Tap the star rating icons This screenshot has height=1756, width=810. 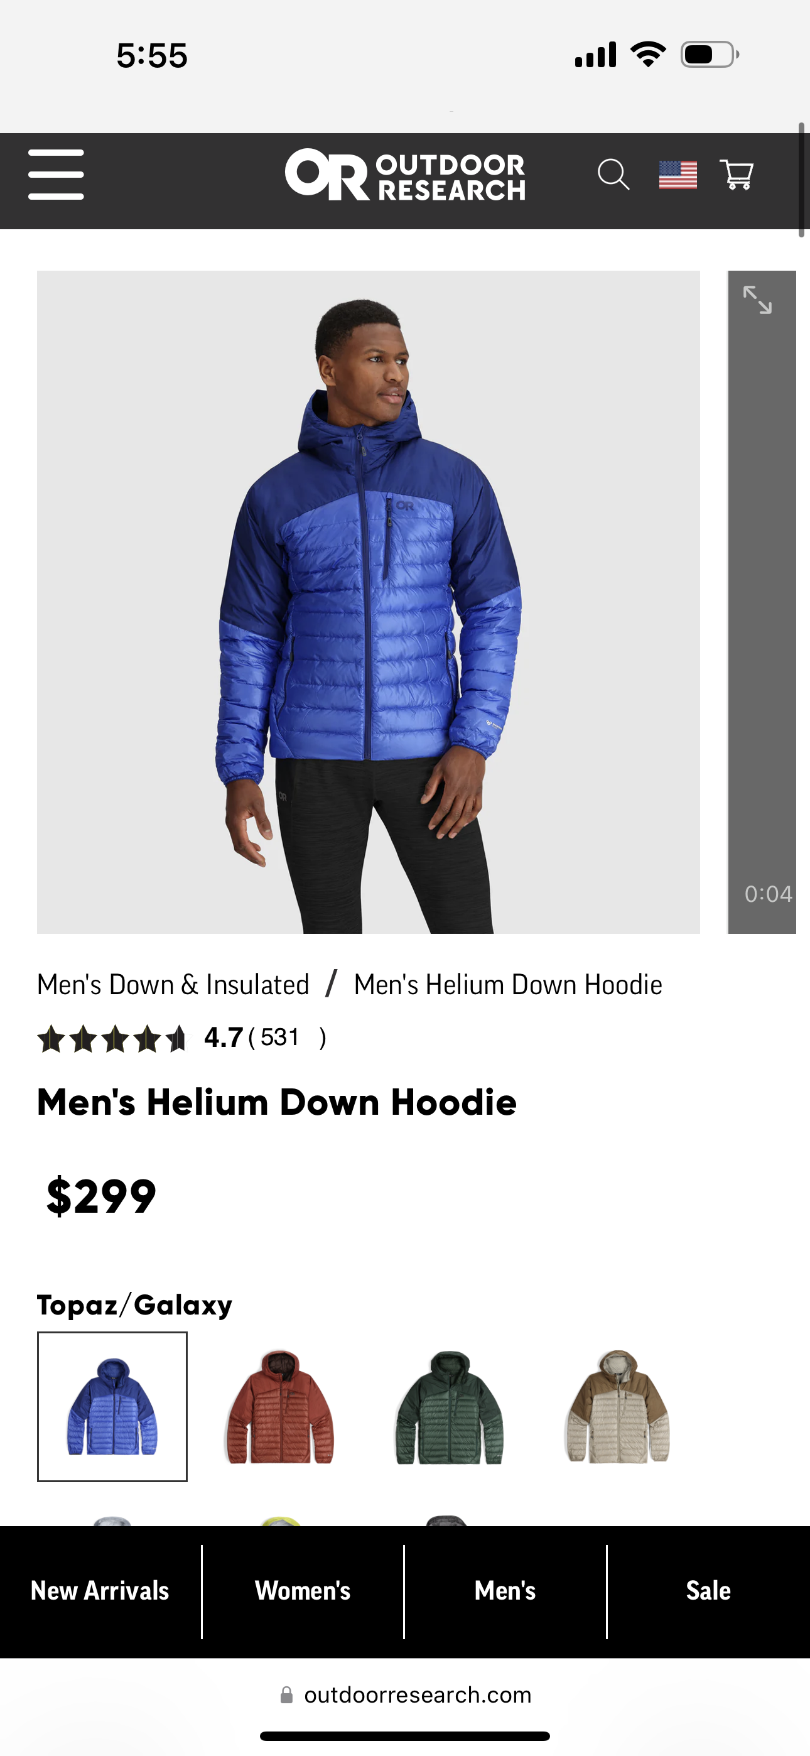(112, 1039)
